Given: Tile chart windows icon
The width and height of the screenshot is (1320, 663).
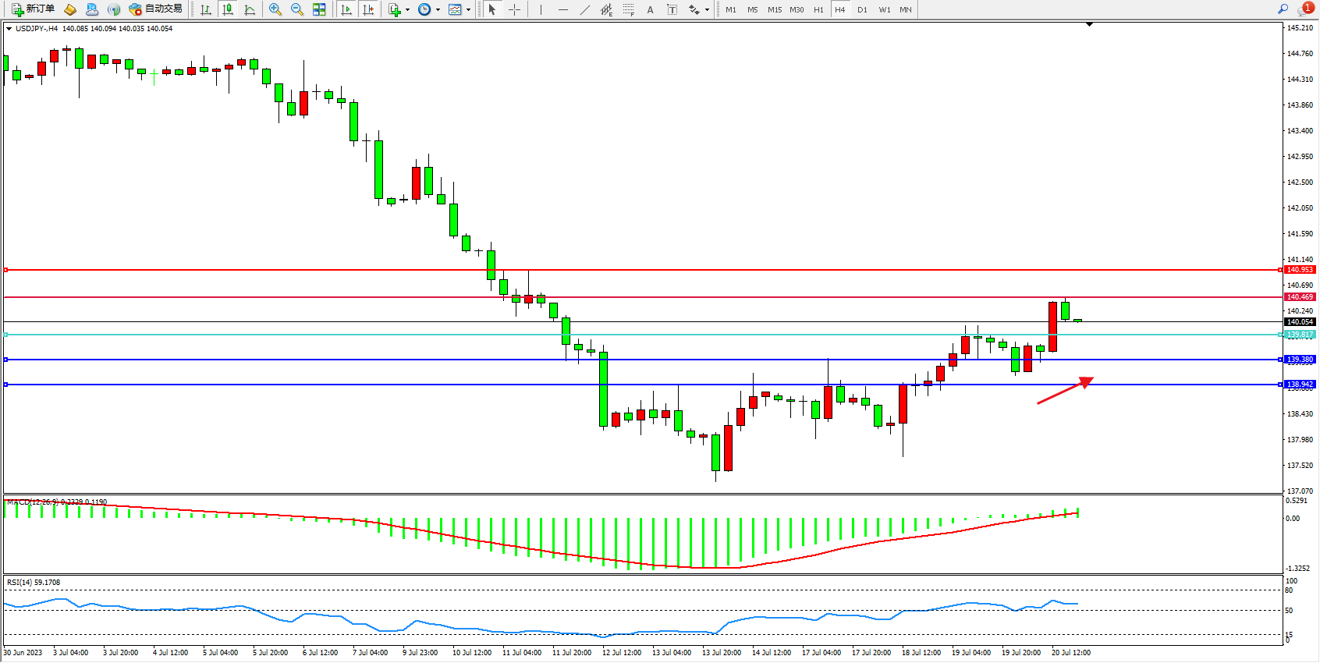Looking at the screenshot, I should pos(319,9).
